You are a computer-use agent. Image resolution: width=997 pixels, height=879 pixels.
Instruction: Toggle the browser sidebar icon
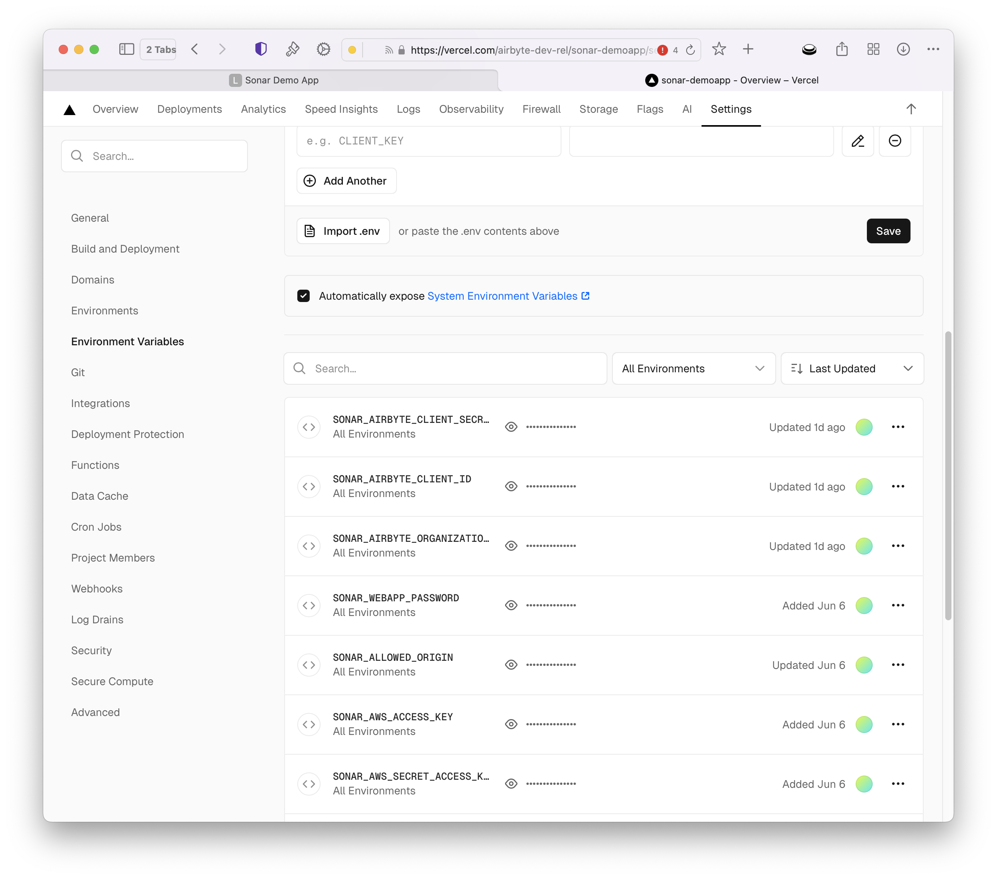click(x=126, y=49)
